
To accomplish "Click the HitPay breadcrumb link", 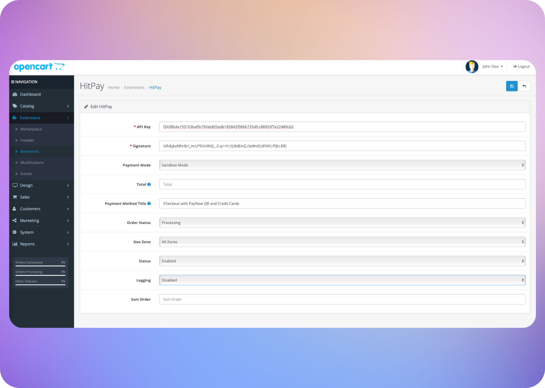I will click(155, 88).
